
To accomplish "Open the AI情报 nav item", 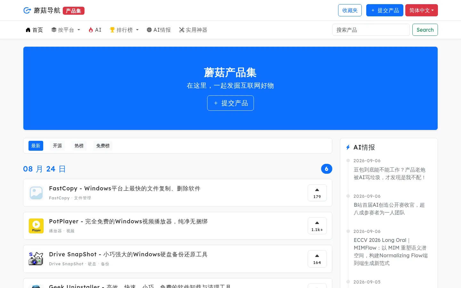I will (159, 30).
